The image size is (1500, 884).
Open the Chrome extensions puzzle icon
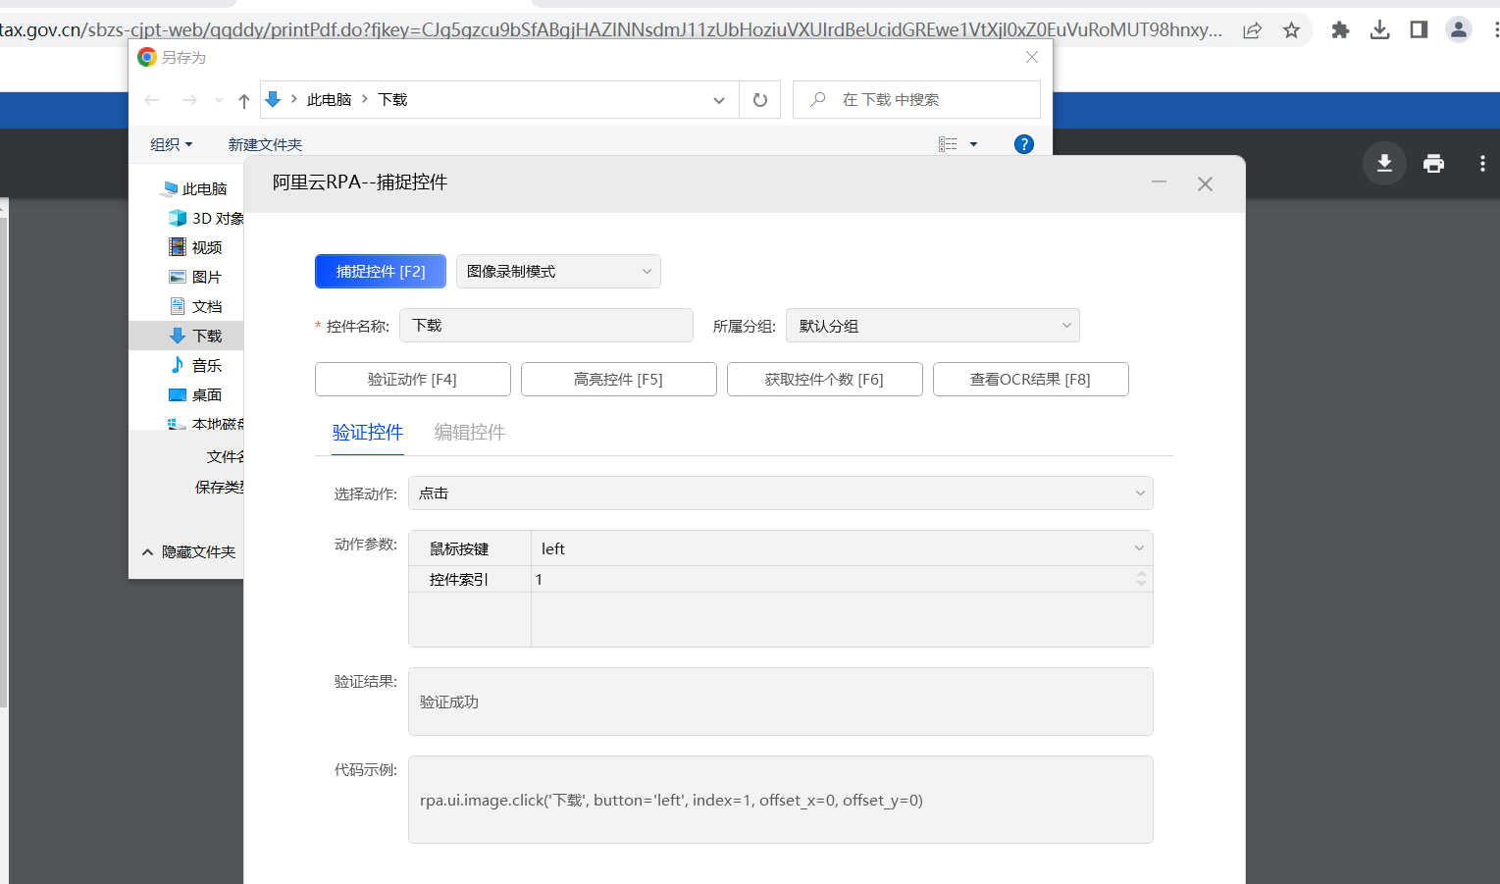tap(1340, 30)
